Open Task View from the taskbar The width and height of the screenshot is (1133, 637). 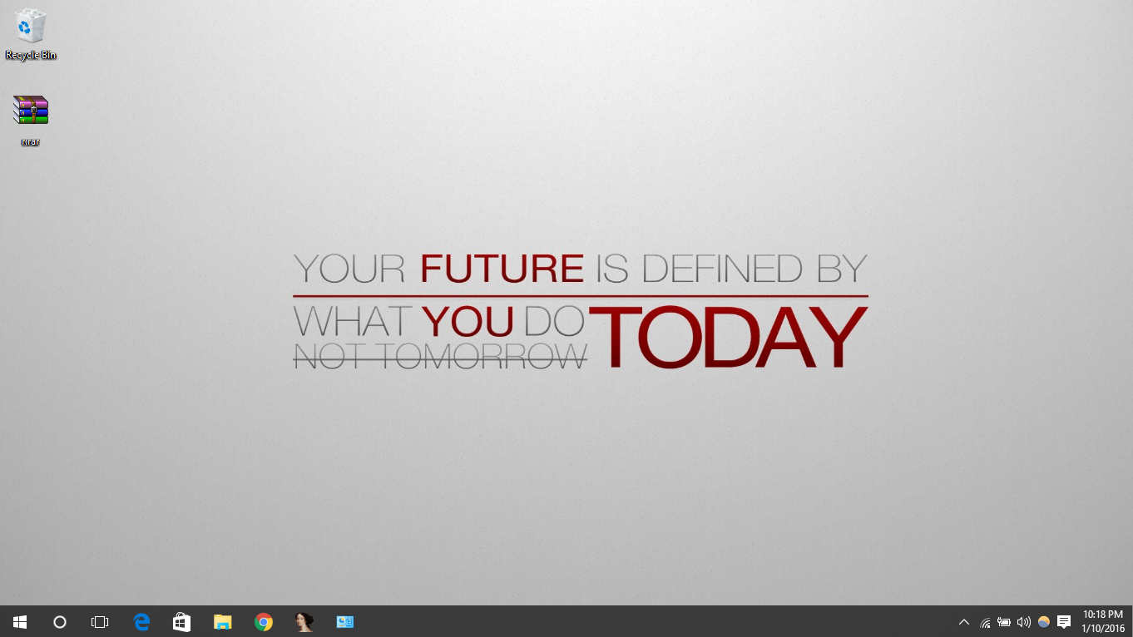(100, 621)
